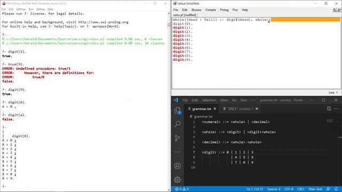This screenshot has height=192, width=342.
Task: Click the unsaved dot on Untitled-1 tab
Action: (256, 109)
